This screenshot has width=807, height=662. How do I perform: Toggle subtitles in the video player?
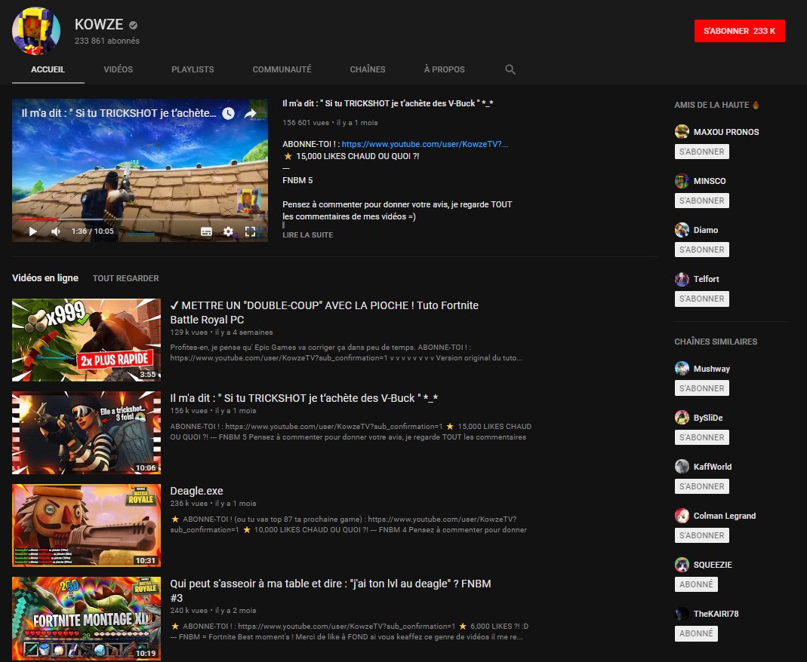(206, 231)
